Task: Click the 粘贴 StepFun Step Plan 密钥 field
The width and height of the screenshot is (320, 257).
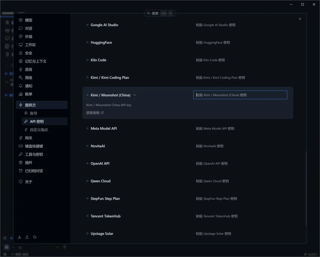Action: pos(240,199)
